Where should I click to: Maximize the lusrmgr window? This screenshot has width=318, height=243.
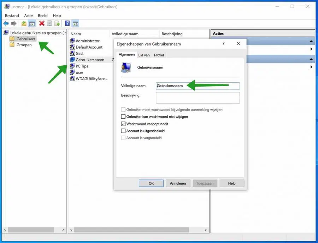pos(292,6)
